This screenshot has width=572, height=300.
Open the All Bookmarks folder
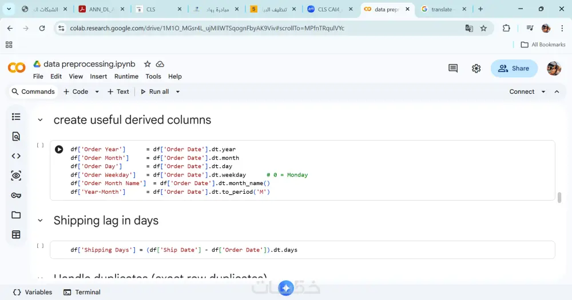pyautogui.click(x=543, y=45)
